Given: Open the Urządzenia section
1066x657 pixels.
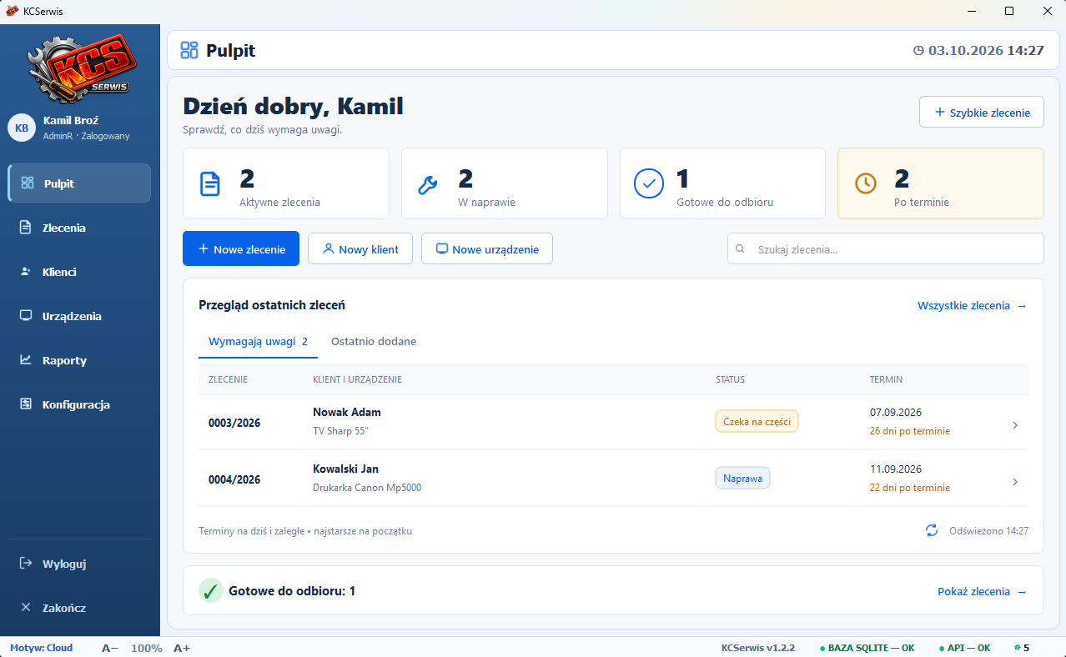Looking at the screenshot, I should 80,316.
